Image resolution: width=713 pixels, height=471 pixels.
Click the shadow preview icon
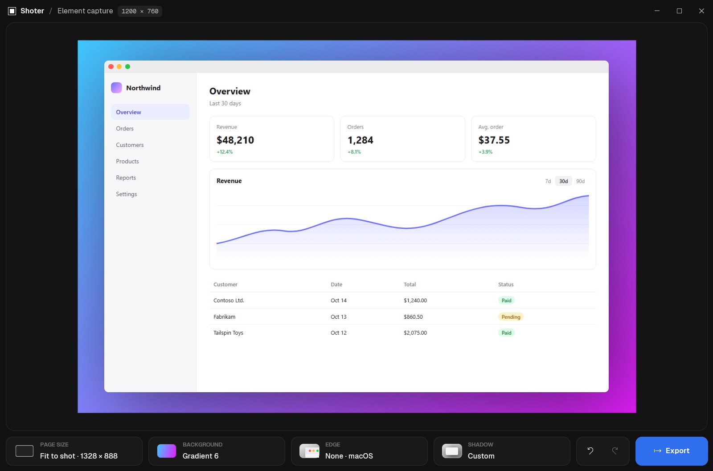pyautogui.click(x=452, y=451)
